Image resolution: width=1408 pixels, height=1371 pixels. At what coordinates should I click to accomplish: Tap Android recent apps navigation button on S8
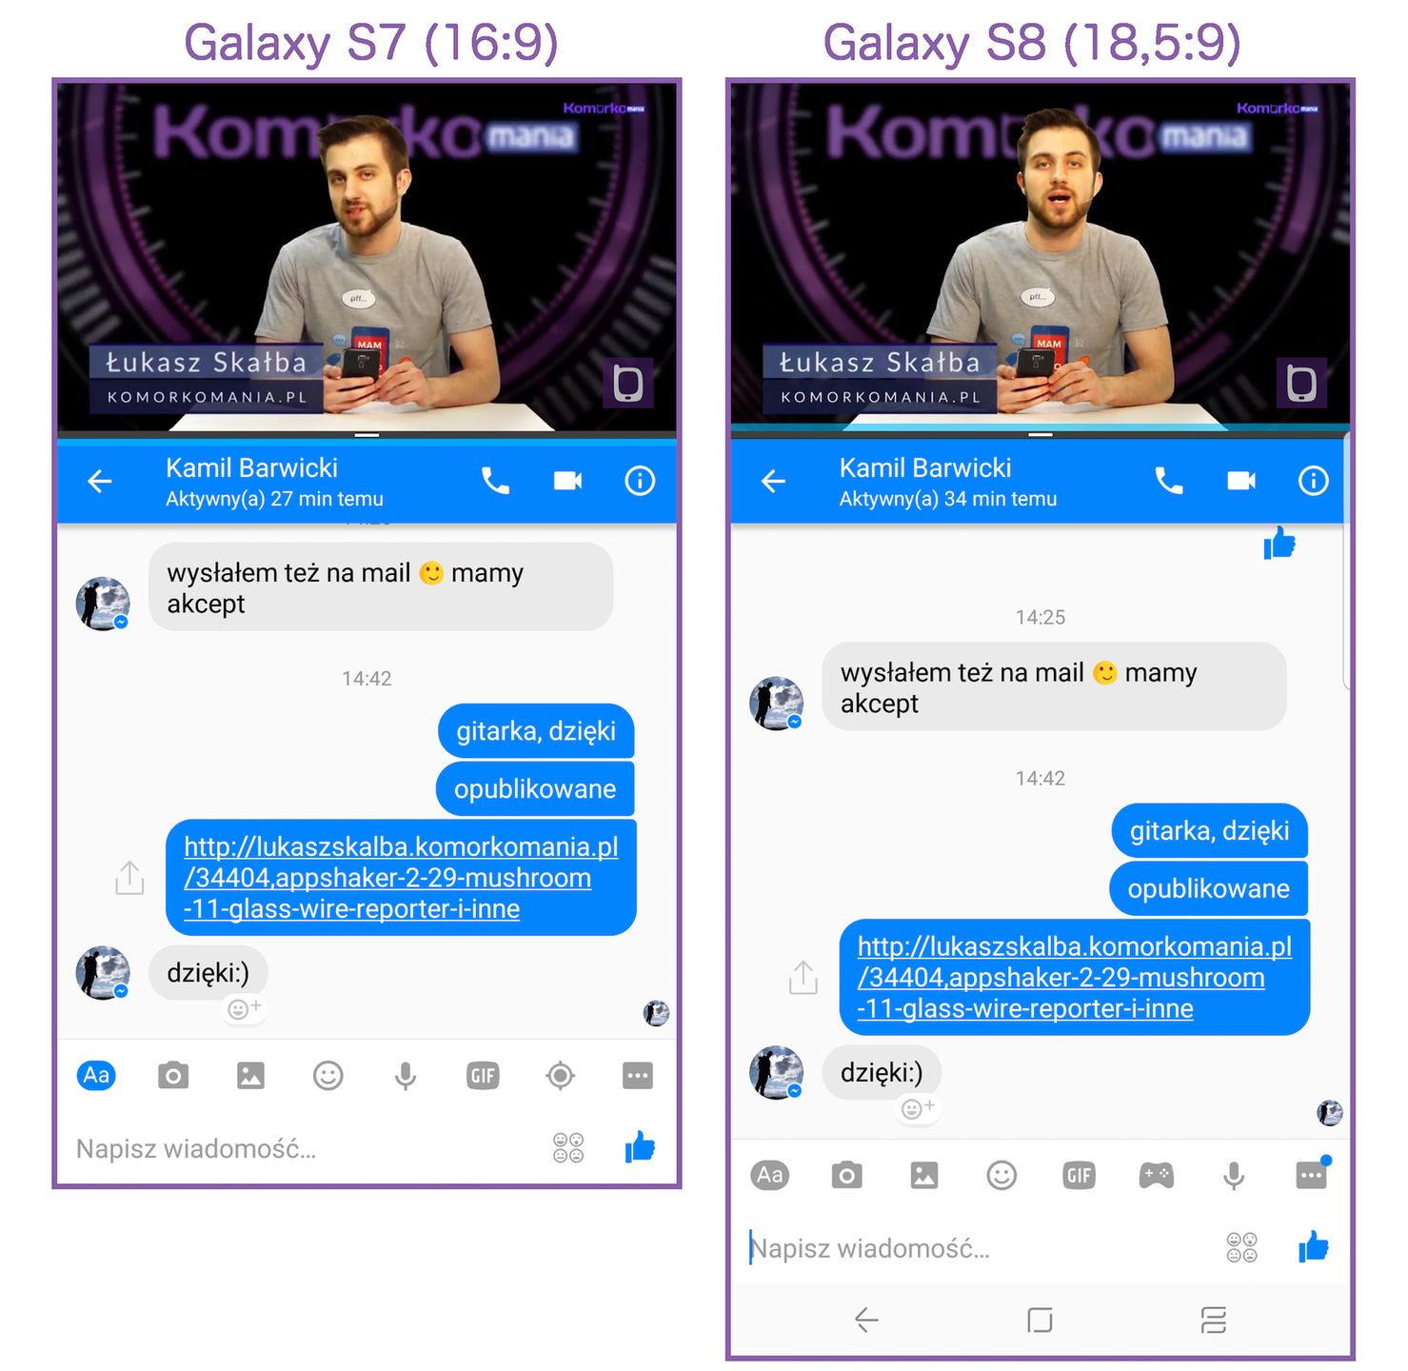coord(1213,1321)
